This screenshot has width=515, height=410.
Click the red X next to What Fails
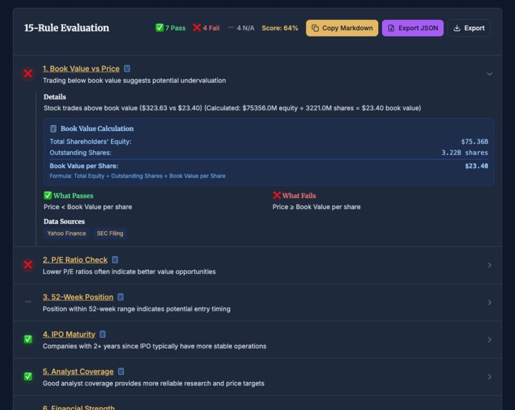(276, 195)
